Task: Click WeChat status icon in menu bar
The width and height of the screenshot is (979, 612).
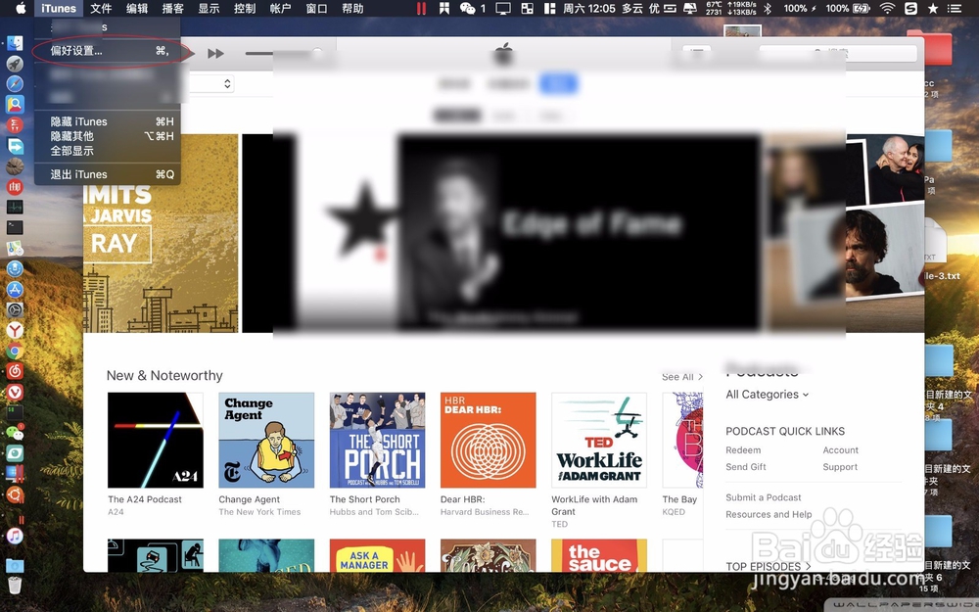Action: 468,8
